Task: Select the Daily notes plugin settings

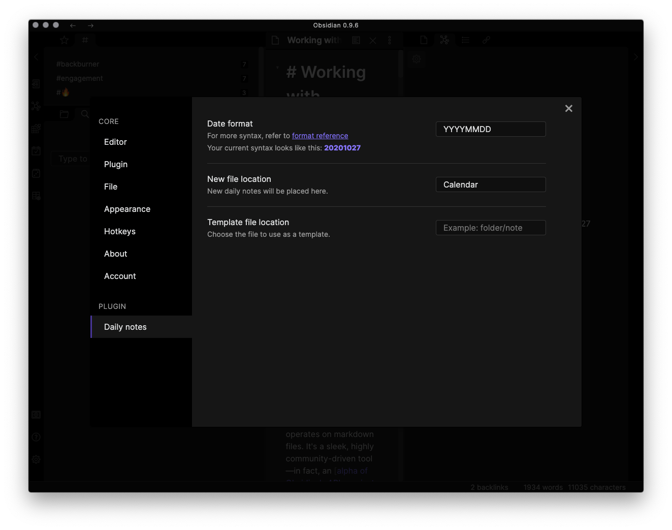Action: 141,327
